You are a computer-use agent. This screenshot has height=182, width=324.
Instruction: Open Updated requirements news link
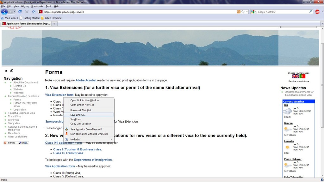point(299,94)
